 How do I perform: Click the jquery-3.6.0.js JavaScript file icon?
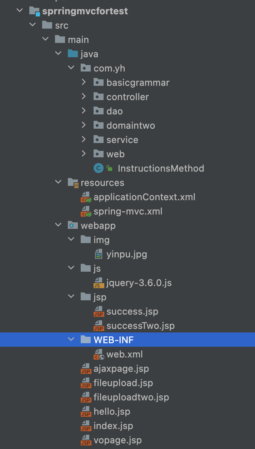99,283
